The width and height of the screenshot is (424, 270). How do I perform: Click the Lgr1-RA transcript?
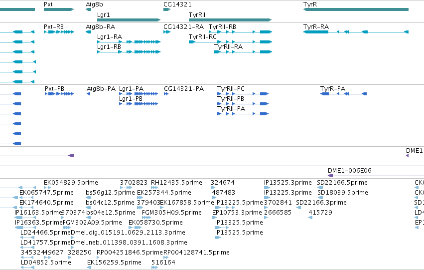pyautogui.click(x=129, y=42)
